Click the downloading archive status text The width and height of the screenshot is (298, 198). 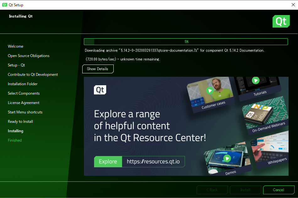[175, 50]
